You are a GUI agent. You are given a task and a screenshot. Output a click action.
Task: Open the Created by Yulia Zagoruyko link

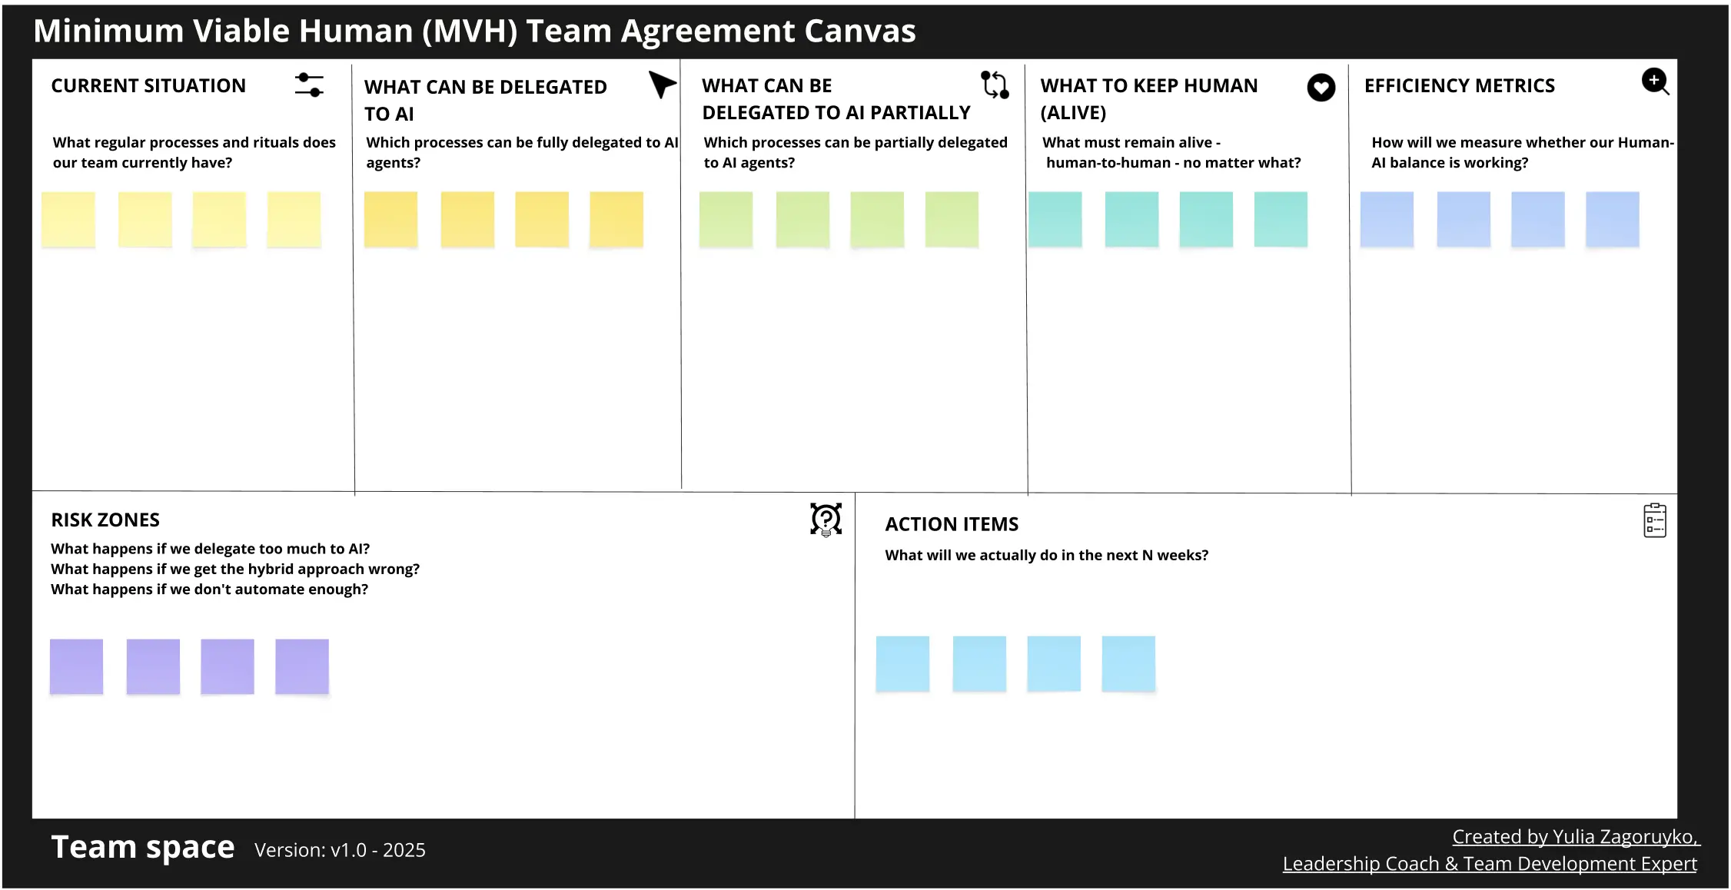click(x=1575, y=837)
